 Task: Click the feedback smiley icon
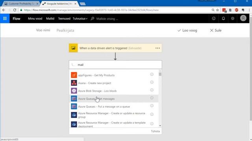[x=213, y=18]
